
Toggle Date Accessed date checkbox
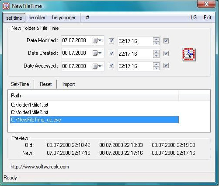point(111,65)
